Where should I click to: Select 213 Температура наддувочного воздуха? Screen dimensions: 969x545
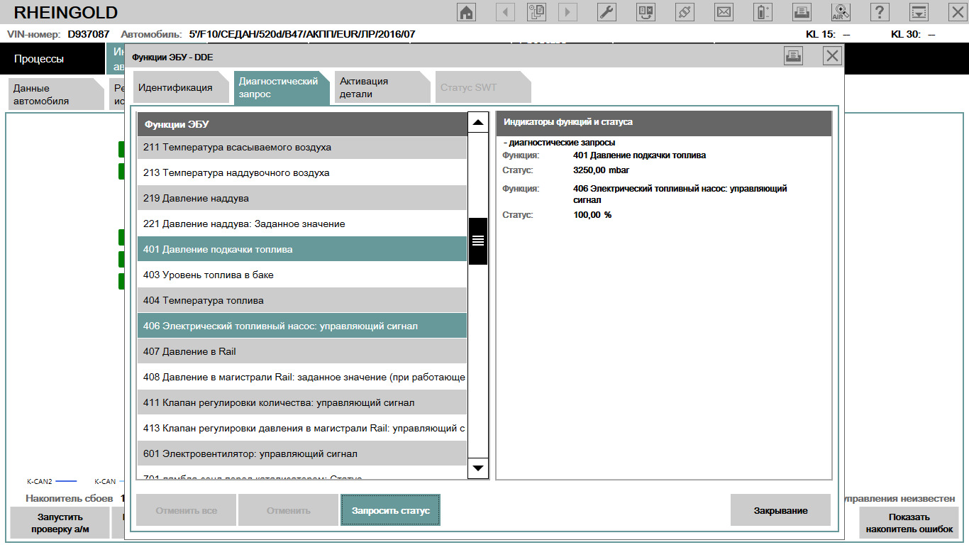(x=302, y=173)
